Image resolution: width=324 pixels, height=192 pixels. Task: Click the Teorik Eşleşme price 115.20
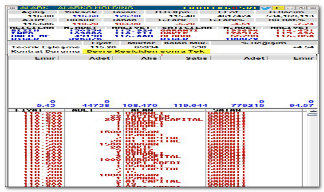pyautogui.click(x=103, y=47)
